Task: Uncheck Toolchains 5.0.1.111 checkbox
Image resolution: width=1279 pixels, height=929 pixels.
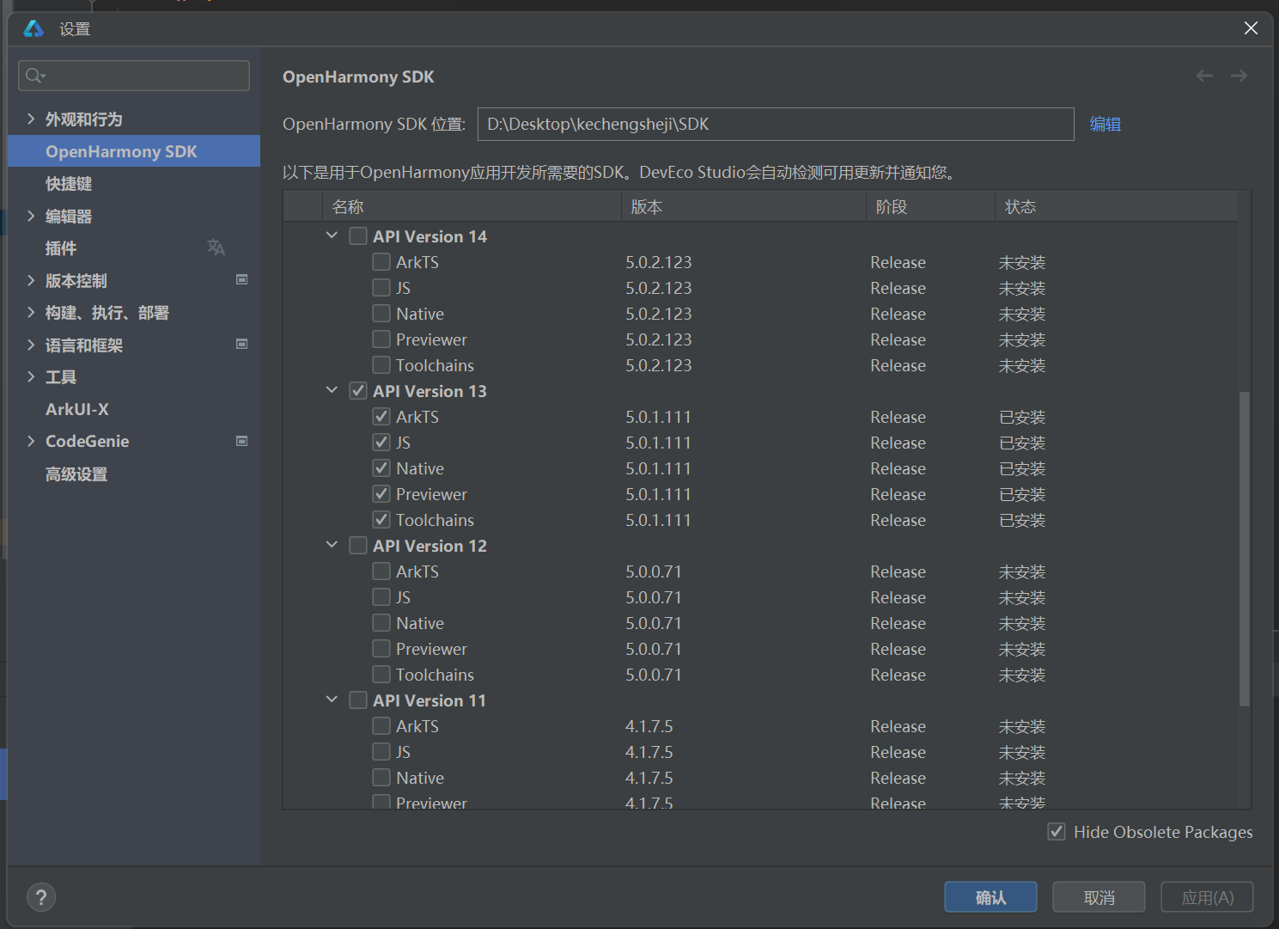Action: tap(381, 520)
